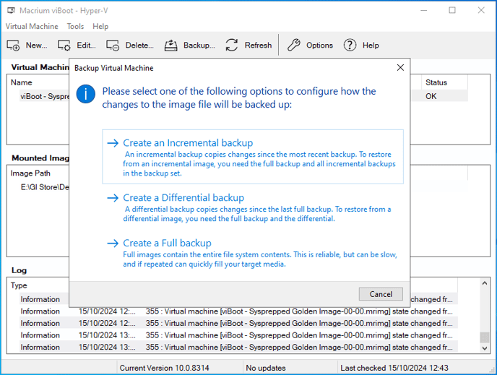Select the last log entry dated 15/10/2024 13:
Screen dimensions: 497x375
[238, 348]
